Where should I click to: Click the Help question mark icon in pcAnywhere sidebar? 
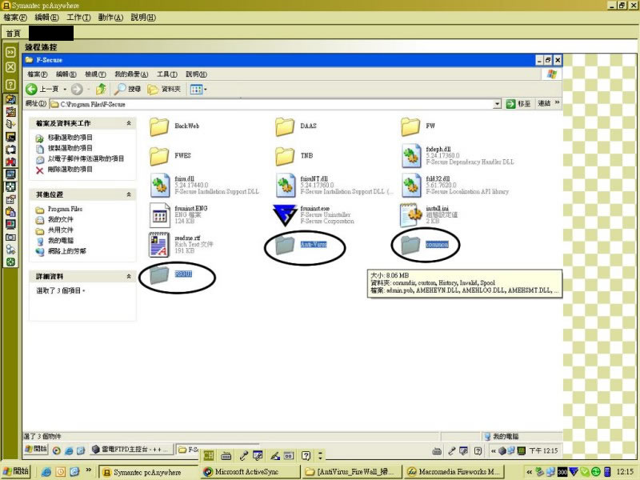[x=10, y=85]
